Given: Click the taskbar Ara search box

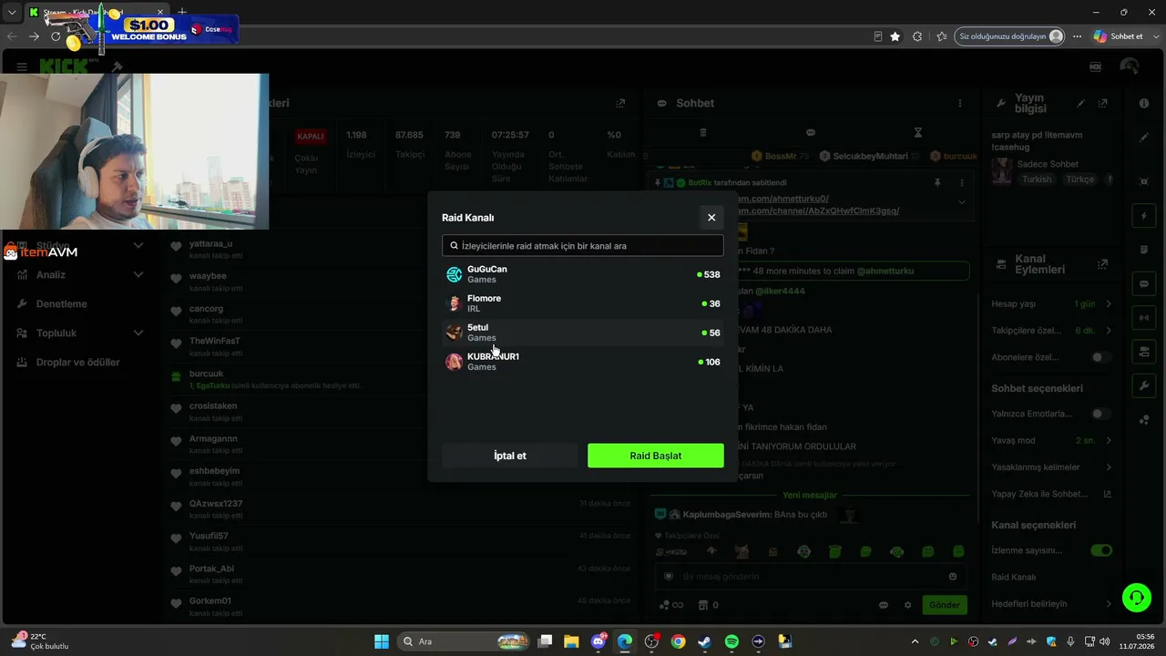Looking at the screenshot, I should tap(465, 641).
